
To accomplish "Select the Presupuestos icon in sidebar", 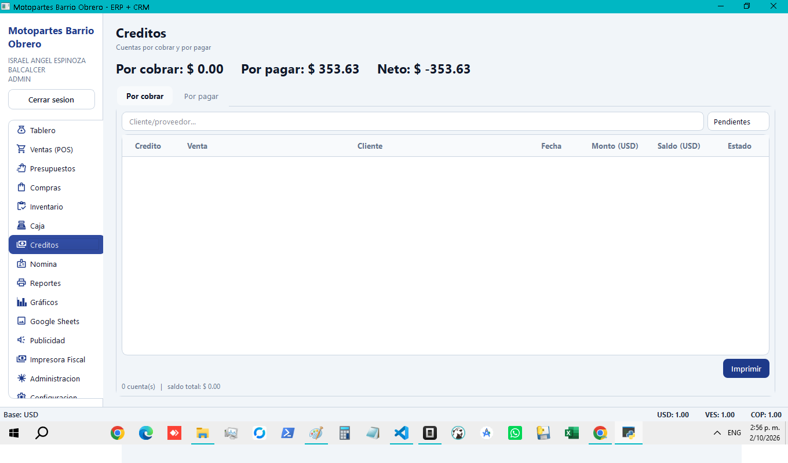I will (x=21, y=168).
